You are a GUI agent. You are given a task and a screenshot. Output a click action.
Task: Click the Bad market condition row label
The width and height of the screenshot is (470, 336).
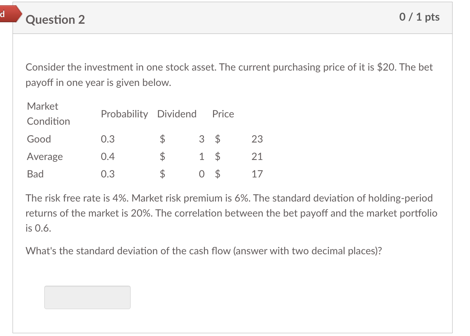[x=35, y=174]
